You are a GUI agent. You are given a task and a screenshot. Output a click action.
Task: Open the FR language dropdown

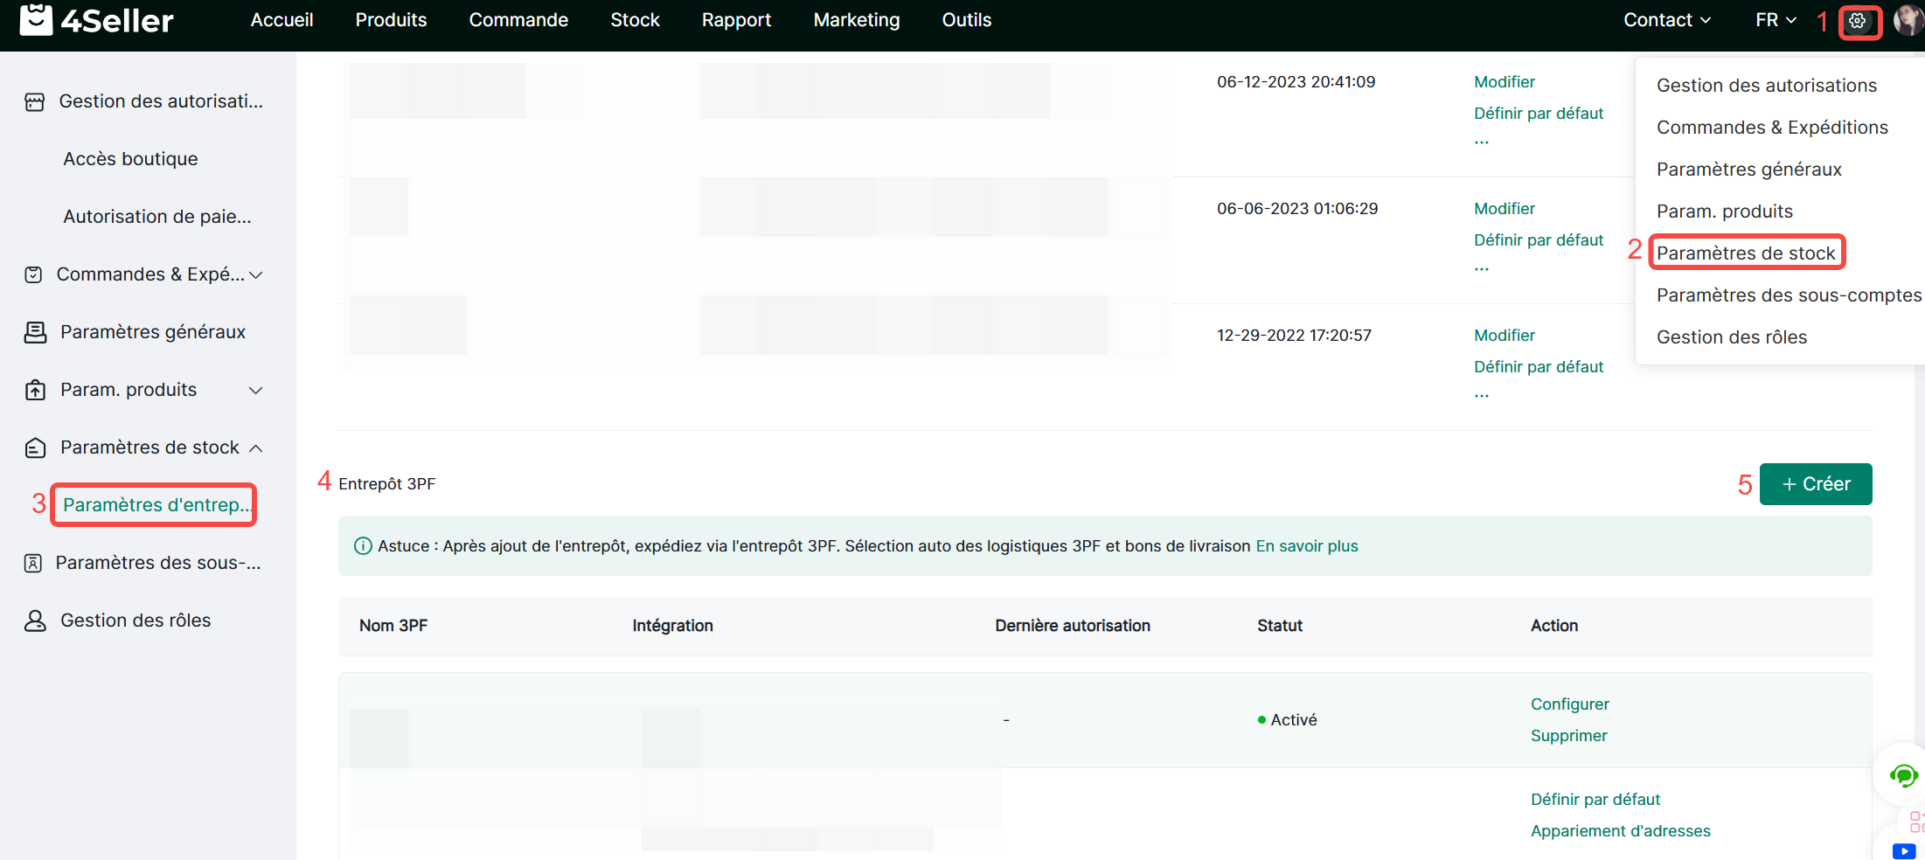(x=1776, y=20)
